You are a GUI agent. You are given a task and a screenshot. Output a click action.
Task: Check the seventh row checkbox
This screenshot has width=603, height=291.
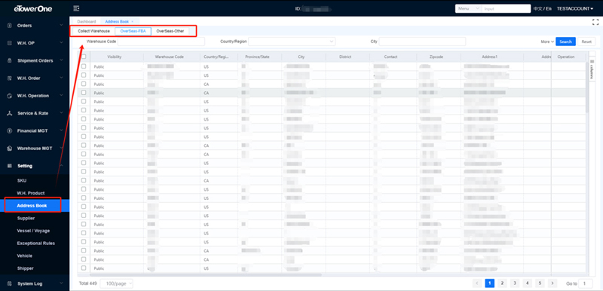tap(84, 119)
